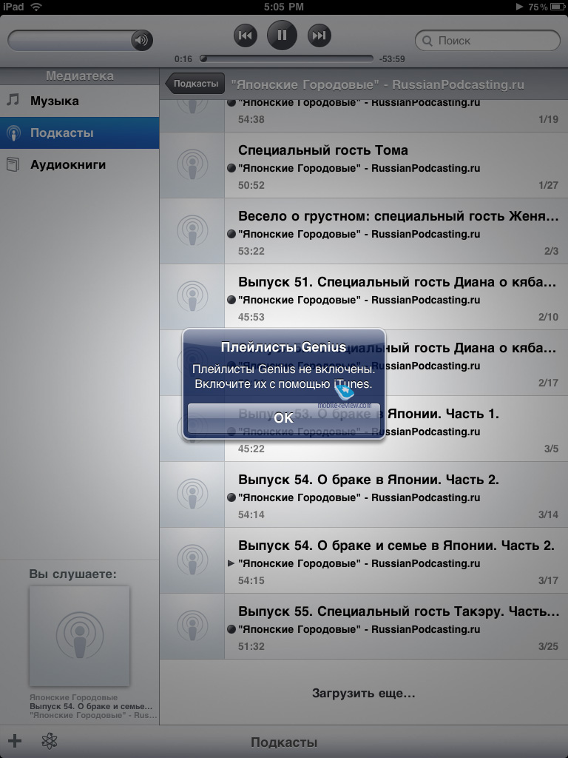Click the playback progress bar

[287, 58]
